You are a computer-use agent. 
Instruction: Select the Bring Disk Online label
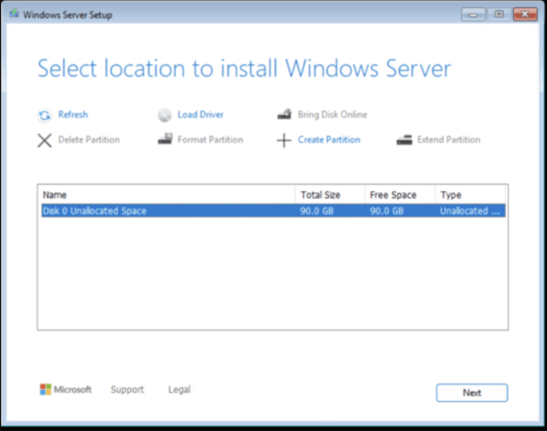(332, 114)
